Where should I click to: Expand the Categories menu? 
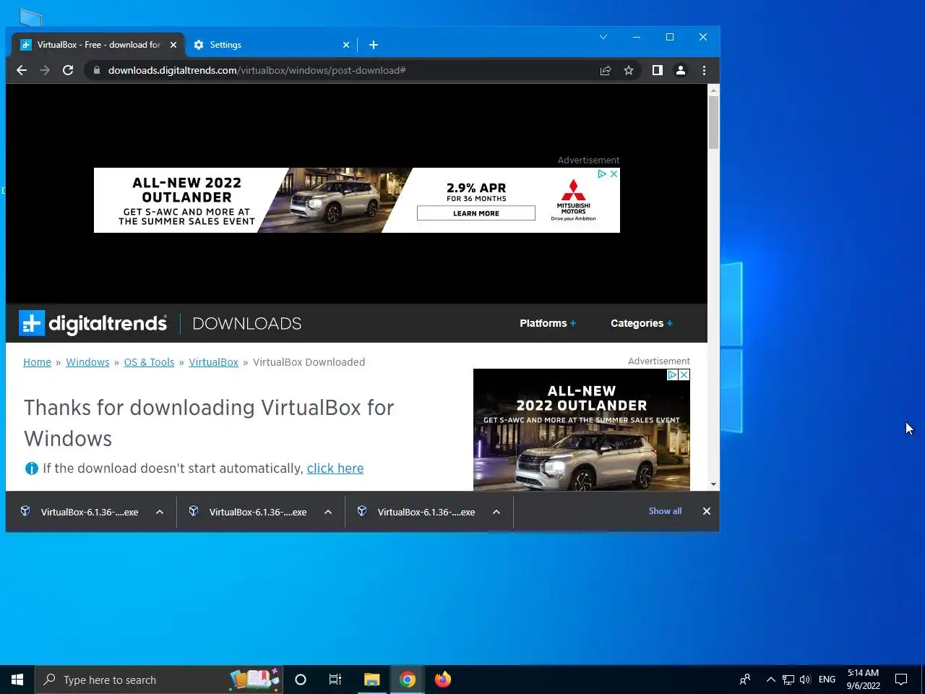pyautogui.click(x=642, y=323)
